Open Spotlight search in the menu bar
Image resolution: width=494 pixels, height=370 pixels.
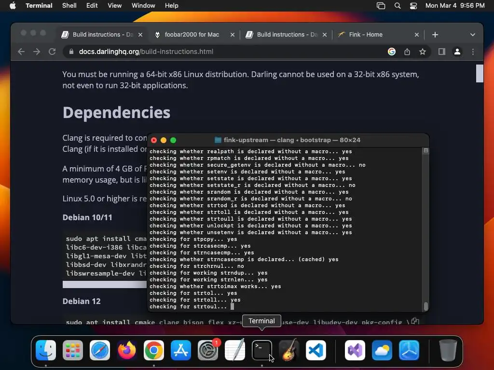398,6
